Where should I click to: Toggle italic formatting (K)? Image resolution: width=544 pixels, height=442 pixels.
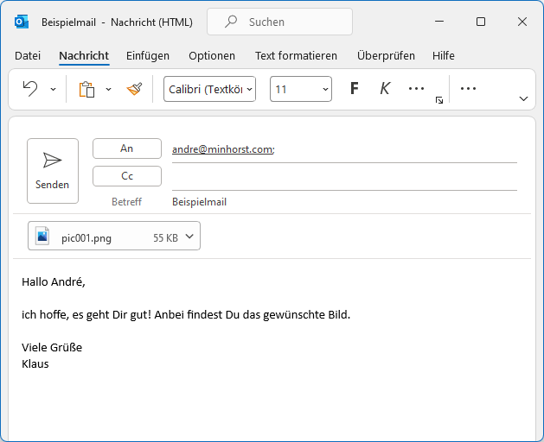pyautogui.click(x=385, y=89)
